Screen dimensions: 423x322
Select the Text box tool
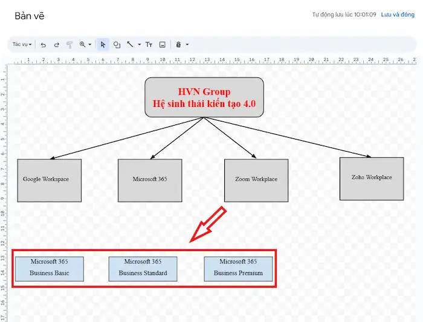tap(149, 45)
